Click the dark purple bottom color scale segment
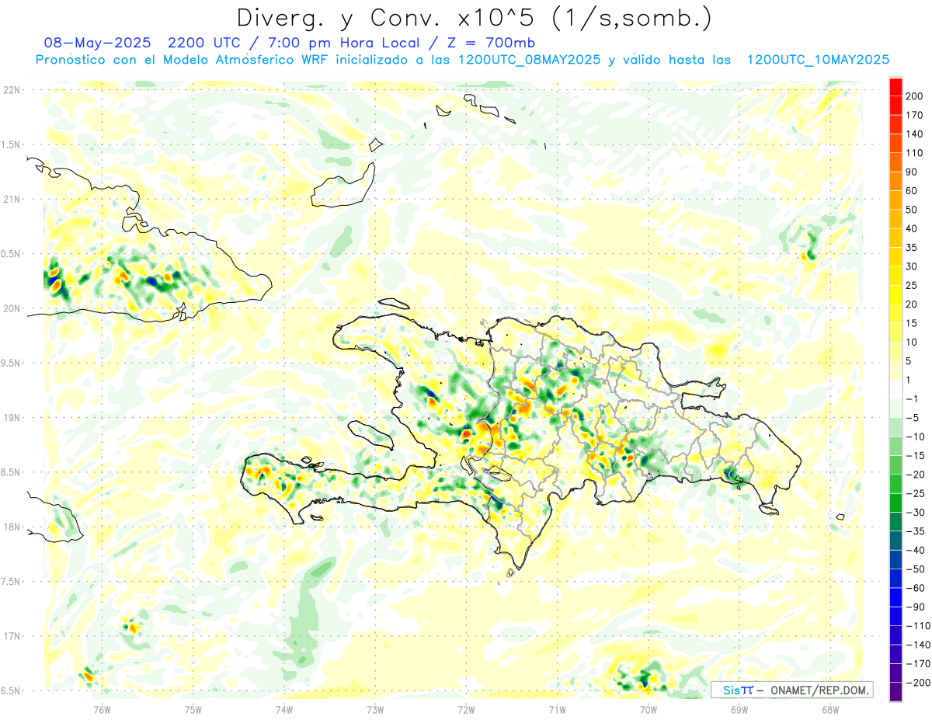932x720 pixels. click(x=895, y=692)
